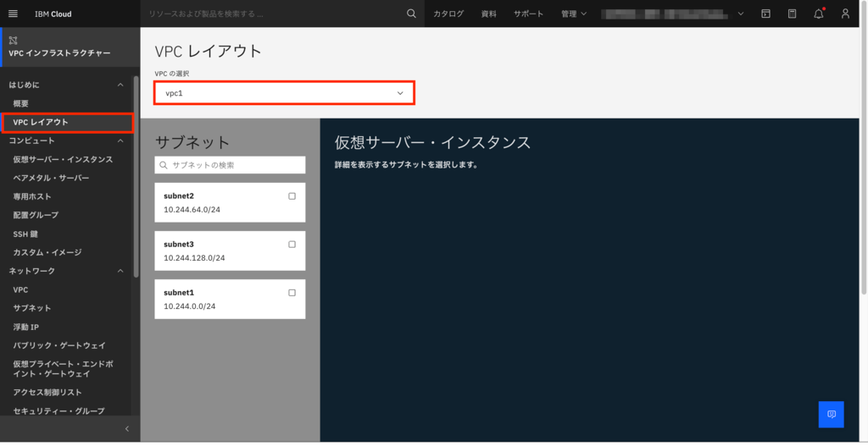Screen dimensions: 868x446
Task: Open the user profile avatar icon
Action: click(845, 14)
